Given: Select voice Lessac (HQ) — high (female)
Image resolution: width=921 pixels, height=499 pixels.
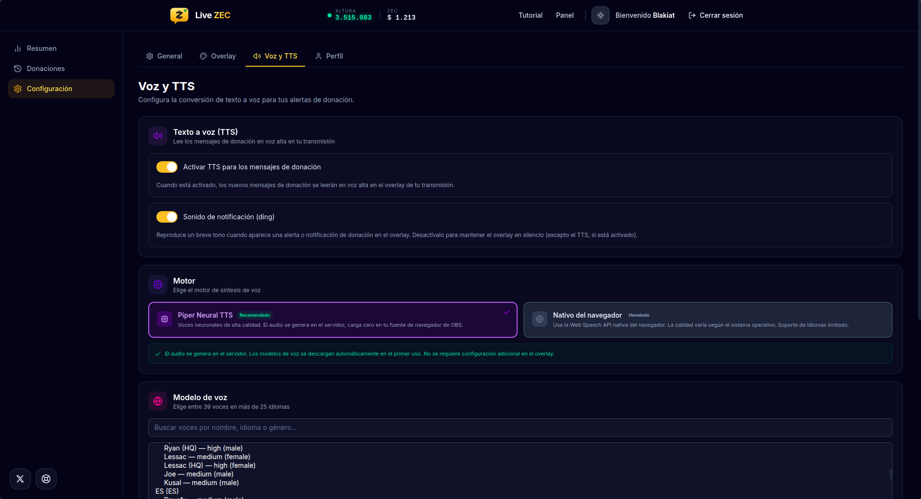Looking at the screenshot, I should pyautogui.click(x=210, y=465).
